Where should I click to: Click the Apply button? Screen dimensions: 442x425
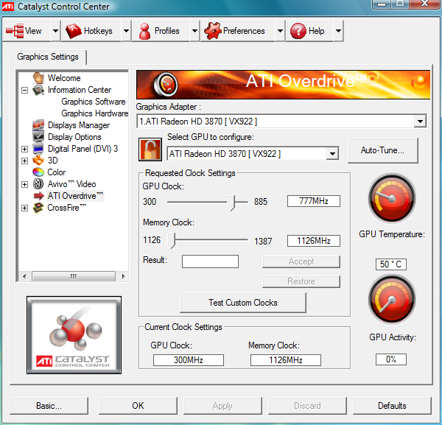pyautogui.click(x=222, y=406)
